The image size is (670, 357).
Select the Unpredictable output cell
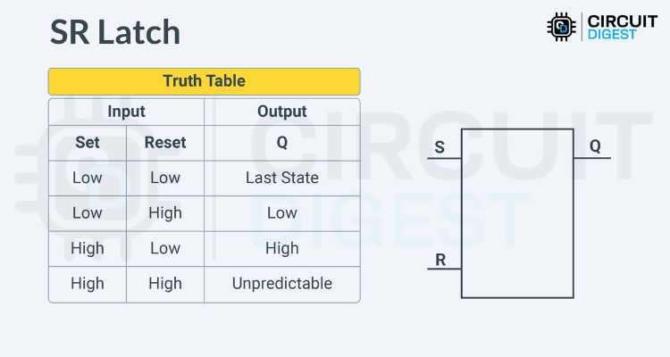click(x=281, y=284)
